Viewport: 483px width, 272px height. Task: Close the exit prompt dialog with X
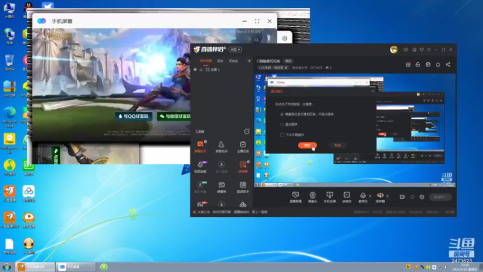coord(373,91)
